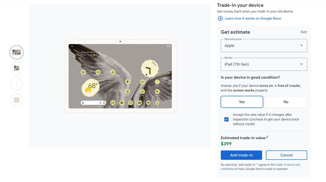Click the Camera icon in the tablet dock

point(139,103)
